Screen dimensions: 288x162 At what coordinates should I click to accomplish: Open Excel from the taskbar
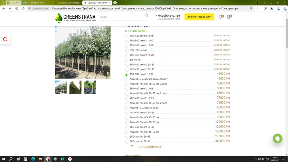click(x=62, y=159)
